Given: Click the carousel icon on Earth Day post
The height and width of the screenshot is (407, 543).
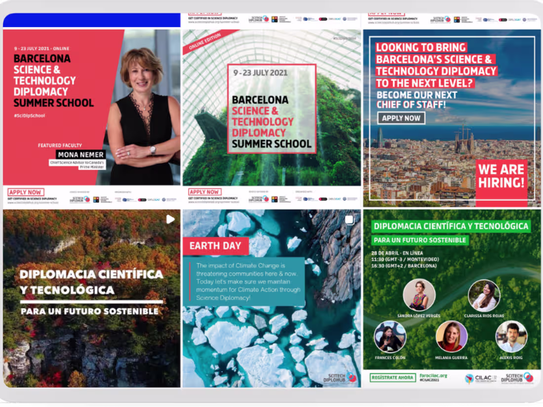Looking at the screenshot, I should [350, 220].
